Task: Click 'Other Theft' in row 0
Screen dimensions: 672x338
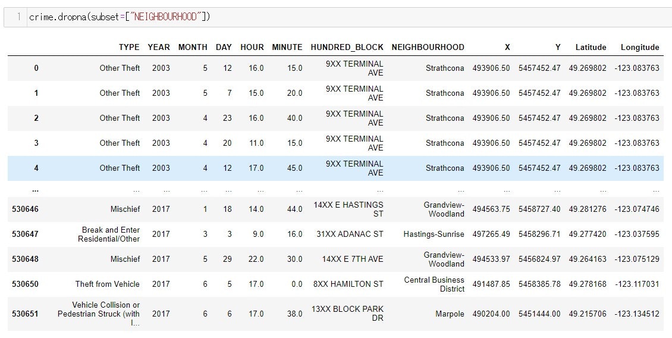Action: (120, 68)
